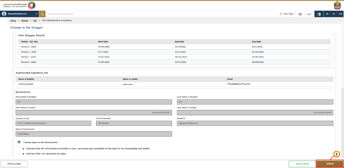This screenshot has height=168, width=344.
Task: Click Ahmed Ahmed signatory name
Action: tap(26, 84)
